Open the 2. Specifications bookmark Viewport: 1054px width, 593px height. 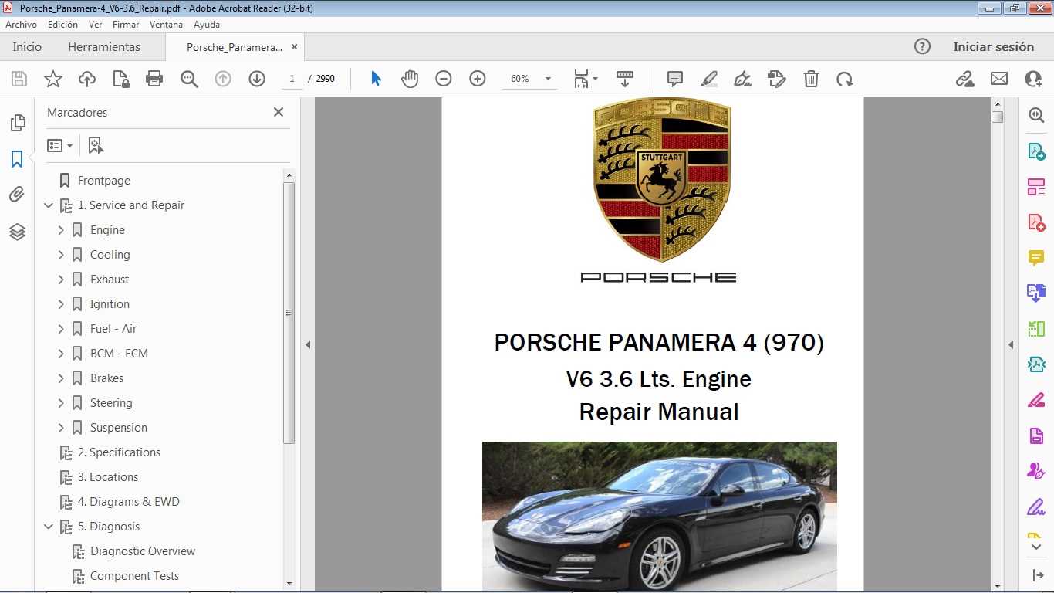(119, 452)
